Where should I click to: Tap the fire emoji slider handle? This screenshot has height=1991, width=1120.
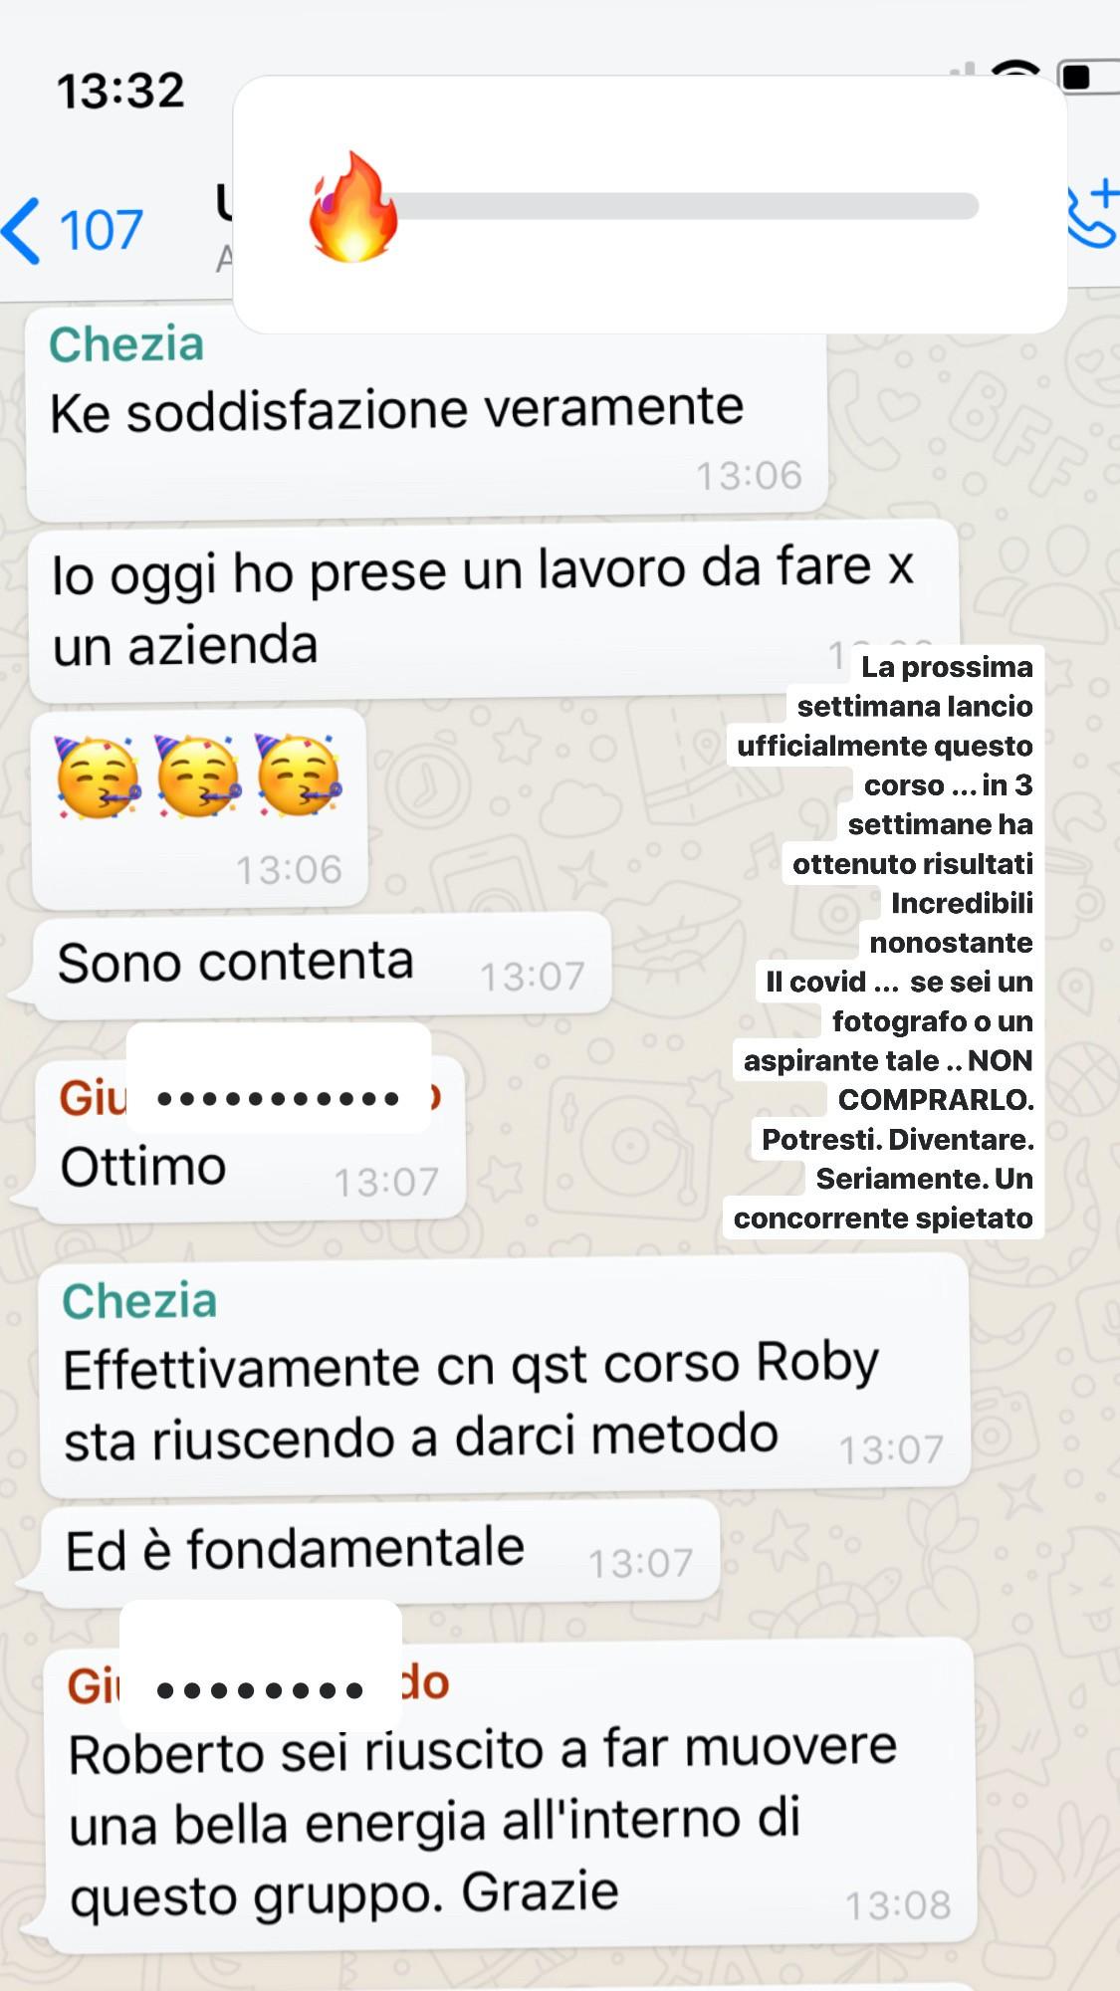[353, 207]
